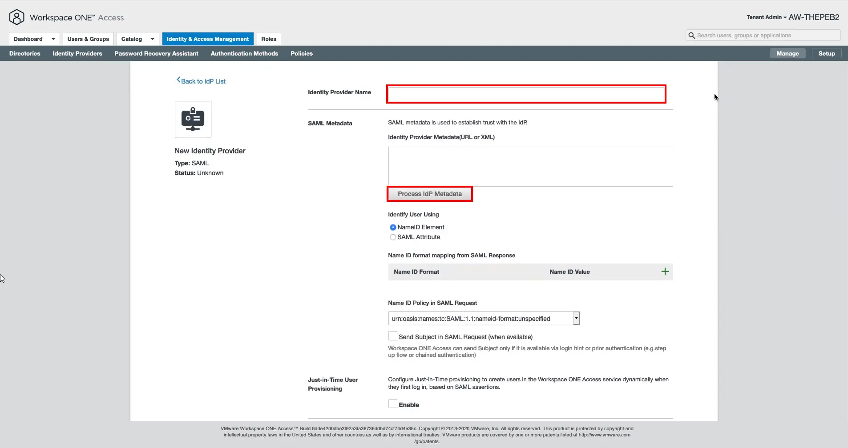Enable Just-in-Time User Provisioning checkbox
Viewport: 848px width, 448px height.
click(x=393, y=404)
